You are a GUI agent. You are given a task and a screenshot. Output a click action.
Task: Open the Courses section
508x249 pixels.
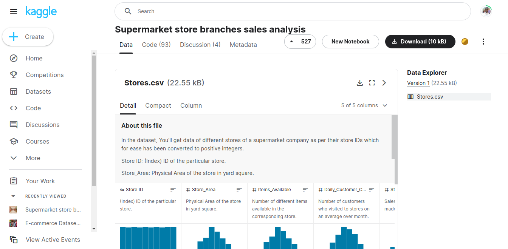[x=37, y=141]
